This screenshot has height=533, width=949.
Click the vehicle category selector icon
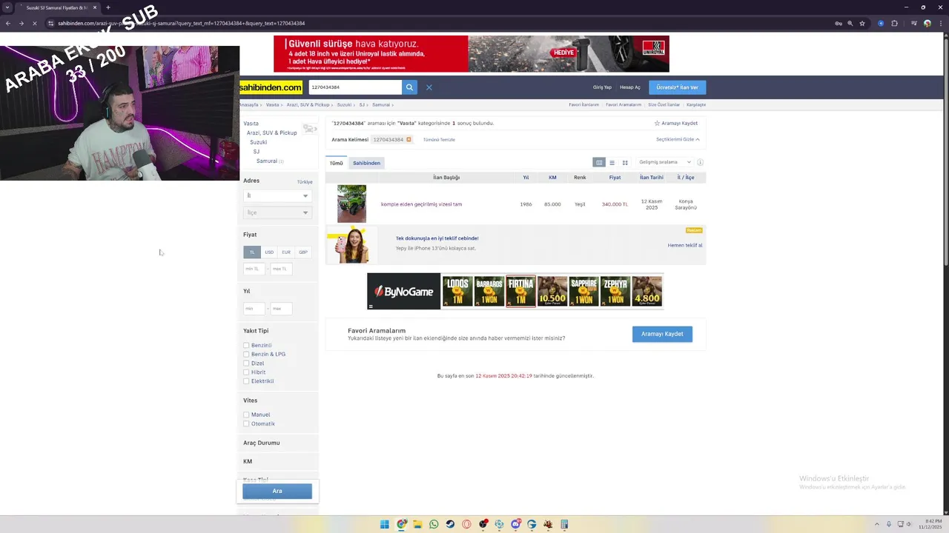click(309, 129)
